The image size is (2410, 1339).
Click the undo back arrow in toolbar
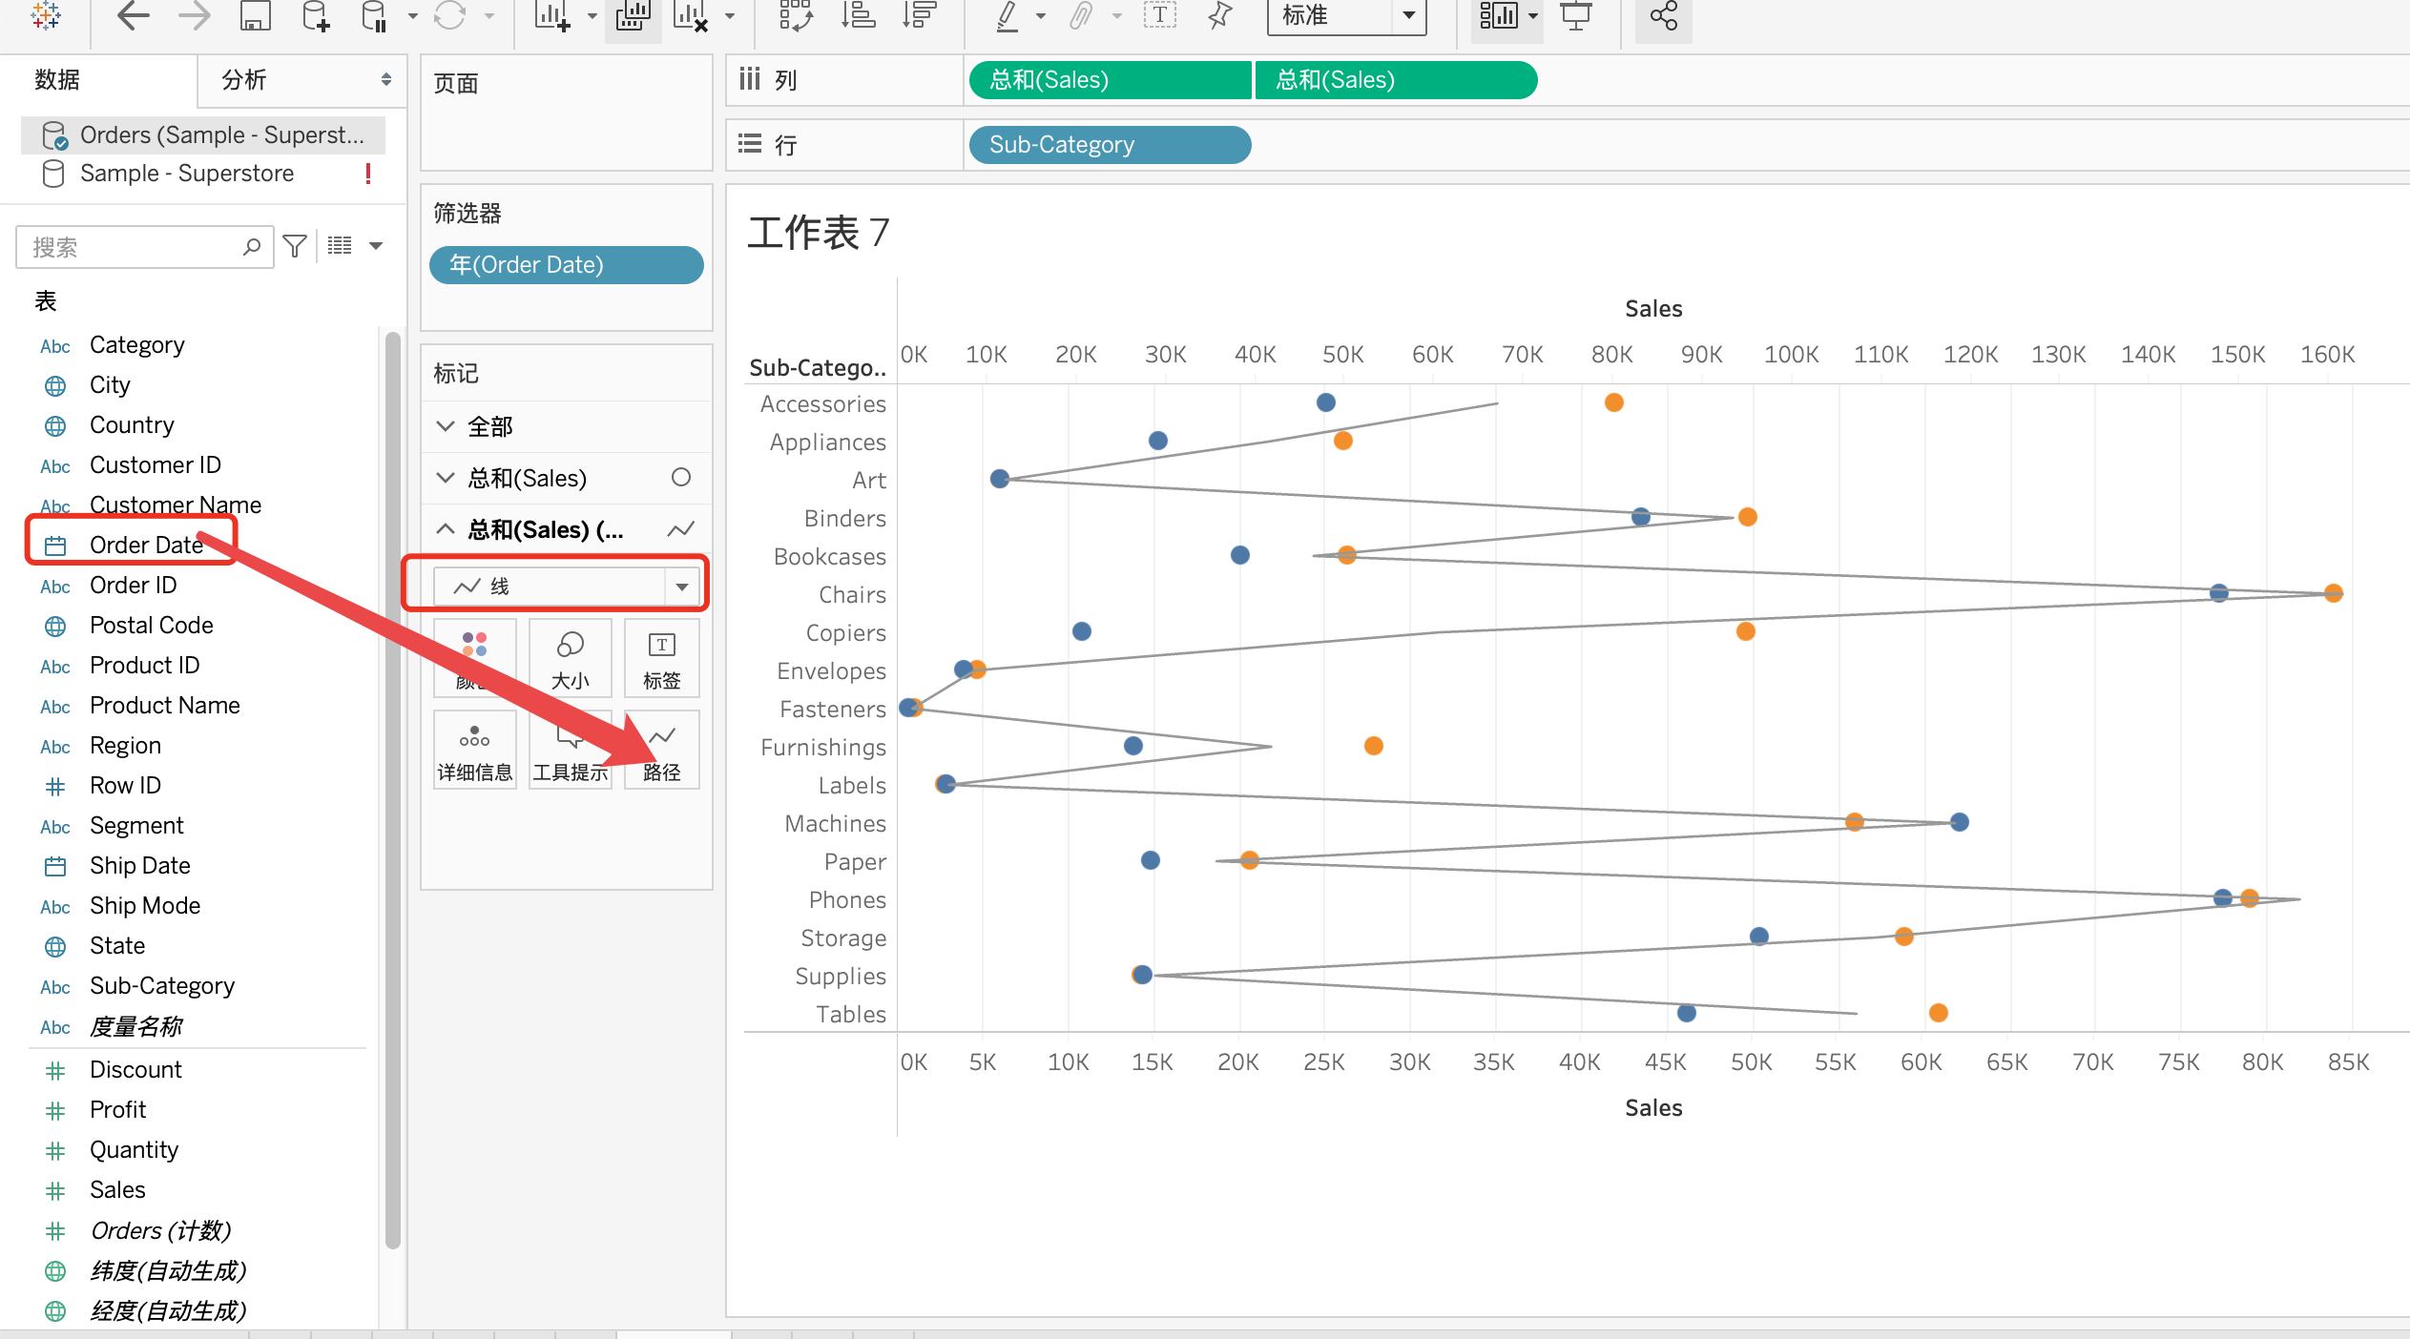coord(133,15)
